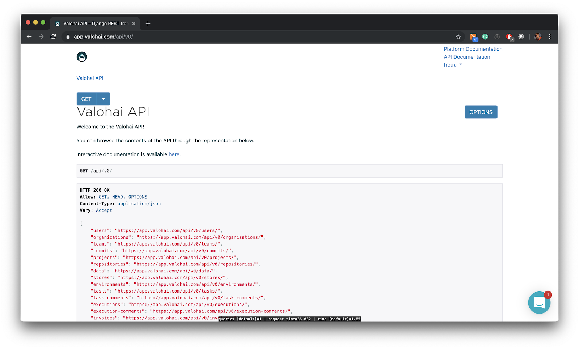Screen dimensions: 579x349
Task: Bookmark this page with the star icon
Action: pos(458,37)
